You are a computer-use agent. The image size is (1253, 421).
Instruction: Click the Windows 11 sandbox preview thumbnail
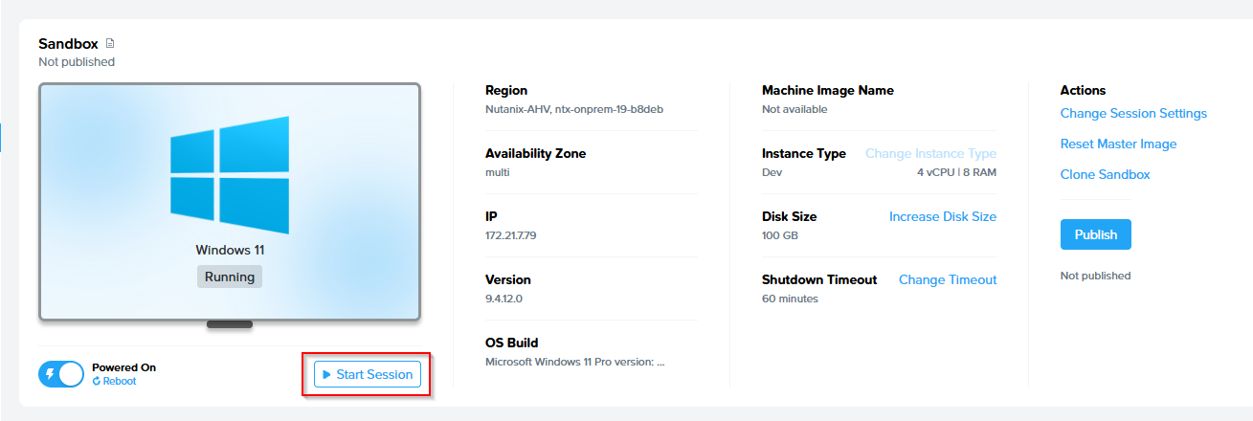coord(230,201)
